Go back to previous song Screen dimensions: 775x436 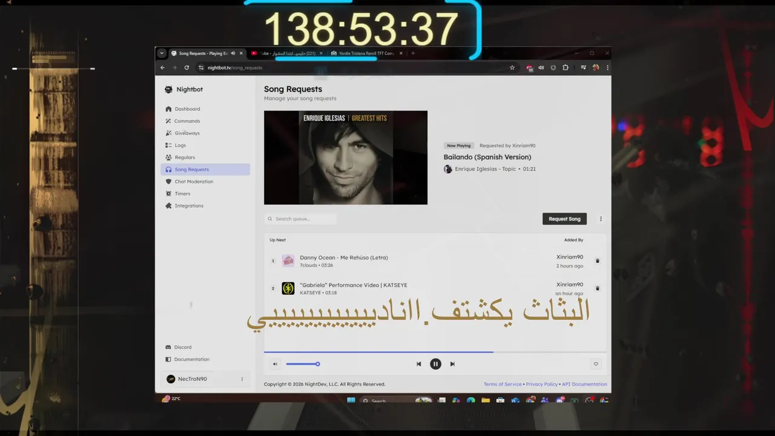click(418, 364)
